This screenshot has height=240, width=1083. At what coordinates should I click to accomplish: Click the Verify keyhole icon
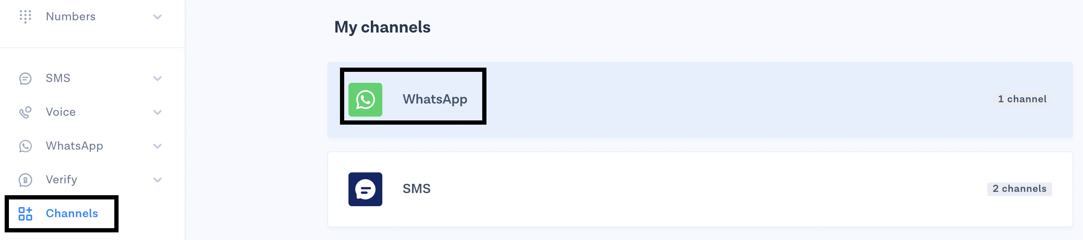pyautogui.click(x=25, y=180)
